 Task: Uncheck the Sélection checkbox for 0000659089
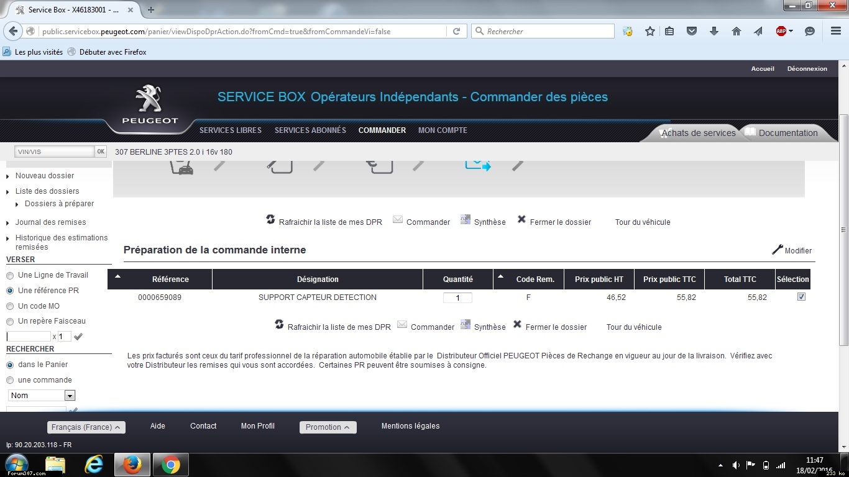pyautogui.click(x=801, y=297)
